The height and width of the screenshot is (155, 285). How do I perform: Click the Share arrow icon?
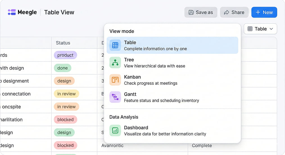pyautogui.click(x=227, y=12)
